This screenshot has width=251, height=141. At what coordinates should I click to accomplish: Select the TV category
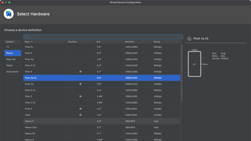13,47
